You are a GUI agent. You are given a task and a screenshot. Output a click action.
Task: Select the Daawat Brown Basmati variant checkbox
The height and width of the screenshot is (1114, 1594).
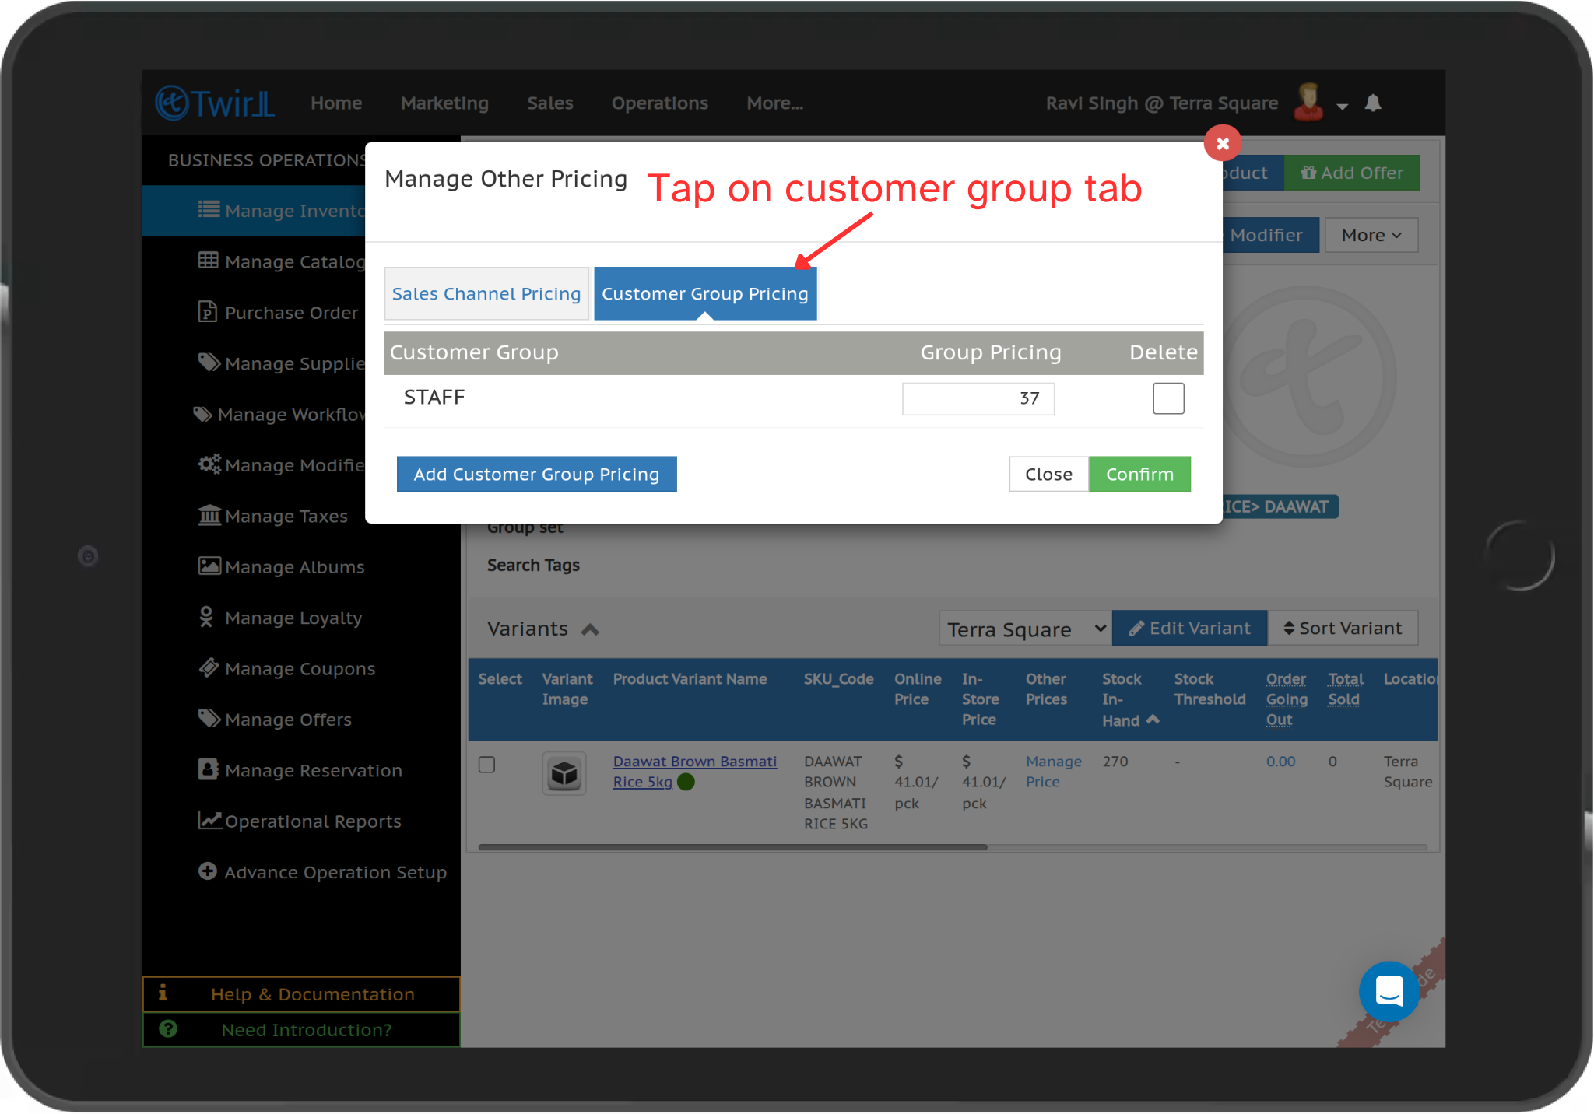(487, 765)
